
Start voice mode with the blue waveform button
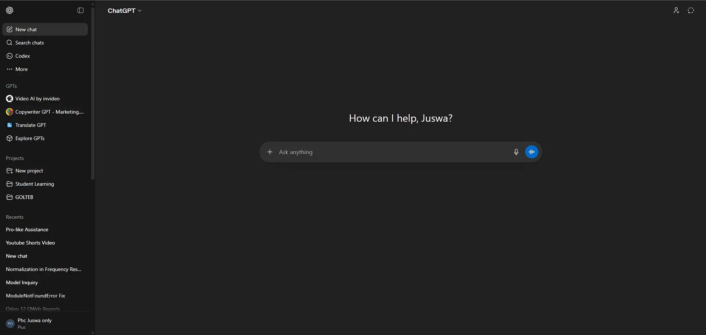point(532,152)
